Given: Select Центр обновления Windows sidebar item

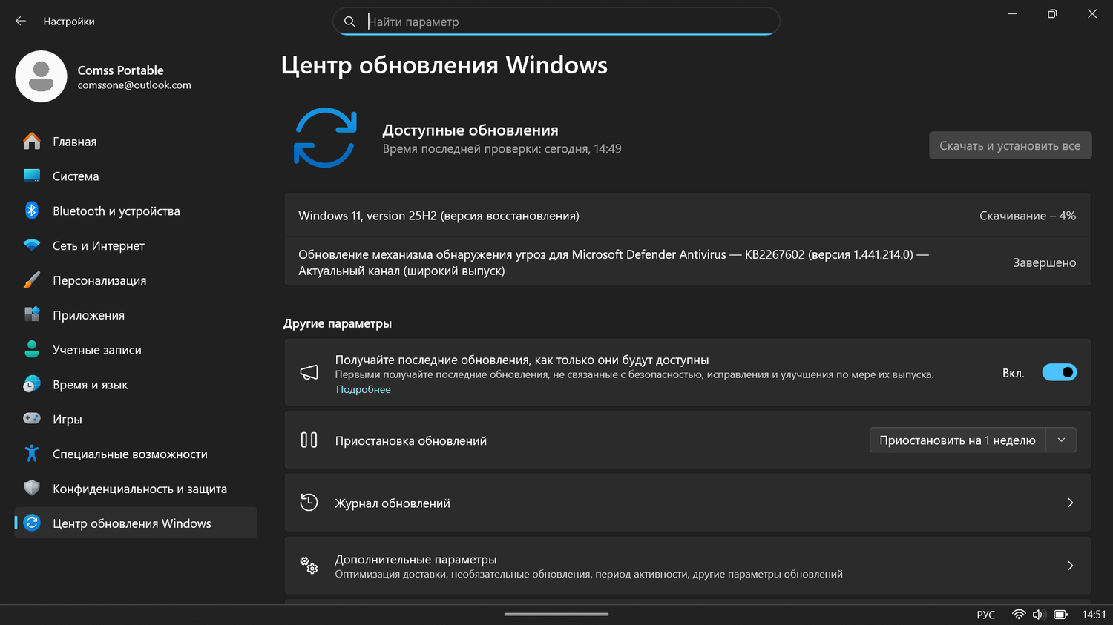Looking at the screenshot, I should point(136,523).
